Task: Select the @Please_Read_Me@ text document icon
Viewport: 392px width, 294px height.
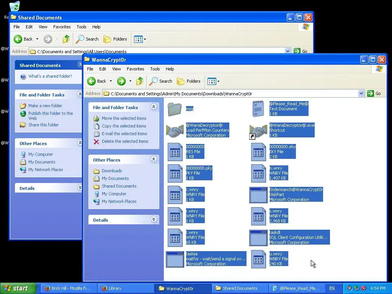Action: pyautogui.click(x=258, y=109)
